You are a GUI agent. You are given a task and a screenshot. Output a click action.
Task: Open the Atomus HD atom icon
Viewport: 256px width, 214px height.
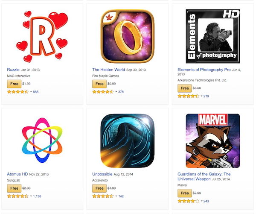pos(42,140)
